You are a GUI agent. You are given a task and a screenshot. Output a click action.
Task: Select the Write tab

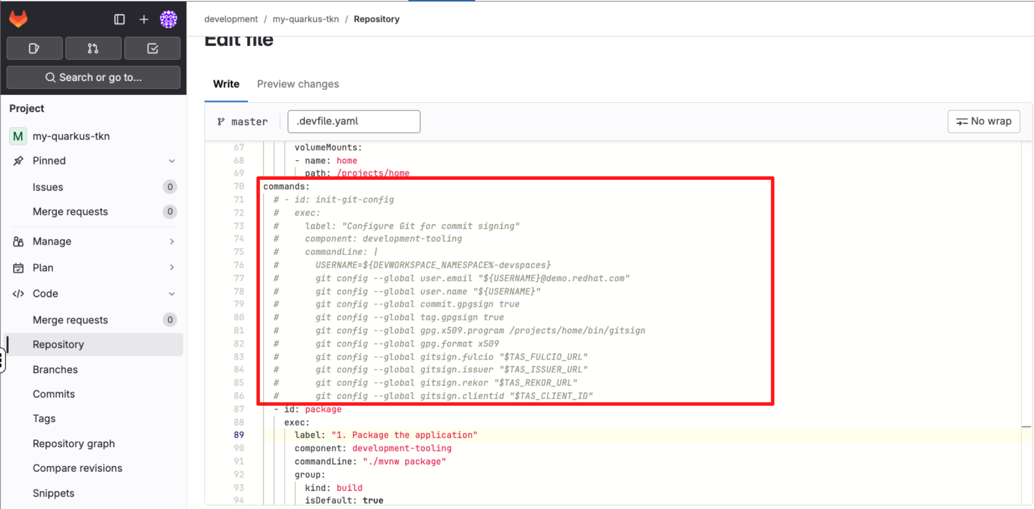pos(226,84)
